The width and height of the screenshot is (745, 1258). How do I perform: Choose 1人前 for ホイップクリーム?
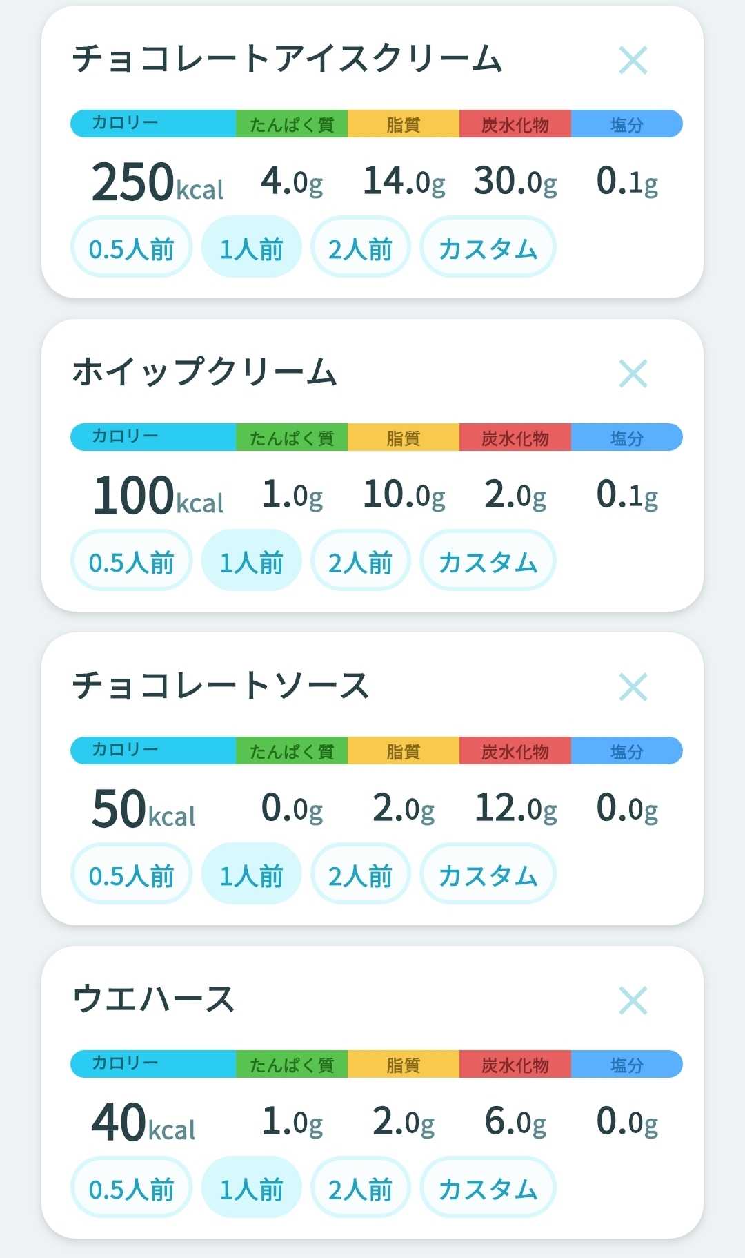coord(251,561)
